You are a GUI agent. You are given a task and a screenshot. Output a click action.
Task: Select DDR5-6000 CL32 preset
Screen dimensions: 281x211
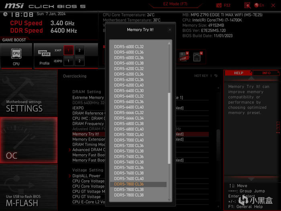point(129,47)
